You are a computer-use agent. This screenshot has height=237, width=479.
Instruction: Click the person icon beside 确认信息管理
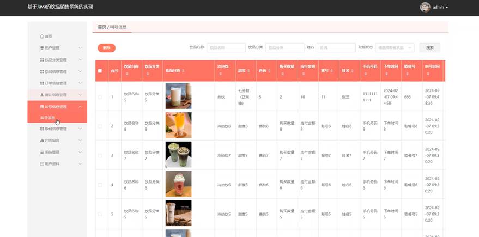pos(42,95)
